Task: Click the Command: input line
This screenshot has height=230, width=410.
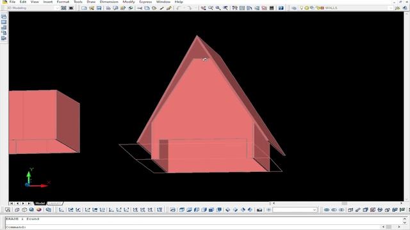Action: point(193,227)
